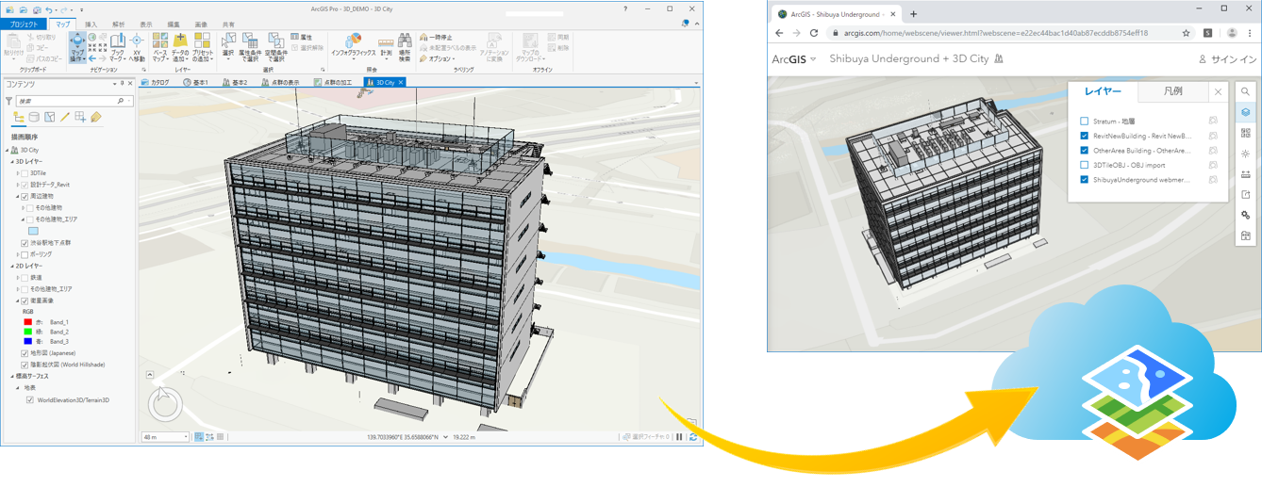Screen dimensions: 1262x487
Task: Click the navigator compass in the 3D view
Action: 165,403
